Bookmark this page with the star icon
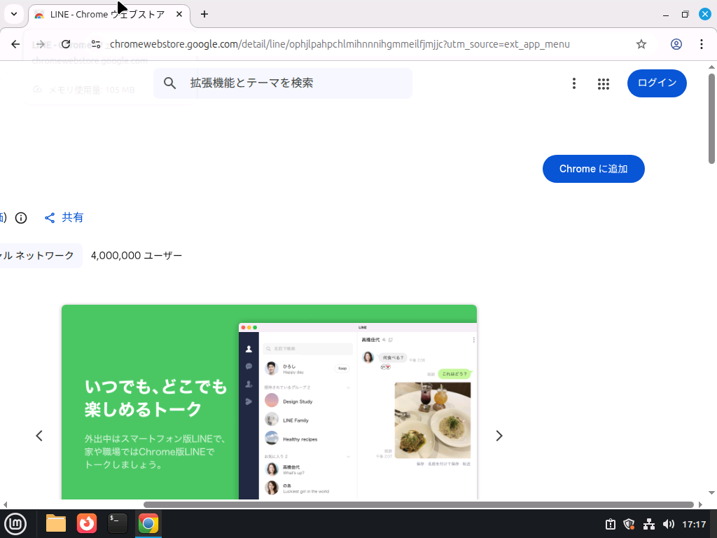The image size is (717, 538). (641, 43)
